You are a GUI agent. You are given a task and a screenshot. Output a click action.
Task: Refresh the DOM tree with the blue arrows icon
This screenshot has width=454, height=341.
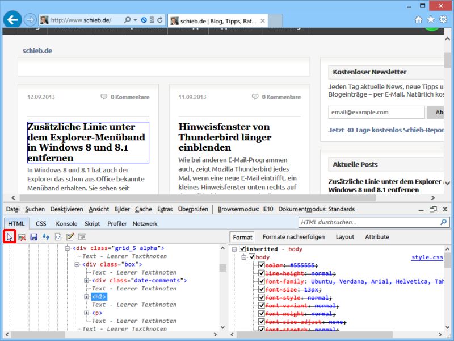[x=46, y=237]
